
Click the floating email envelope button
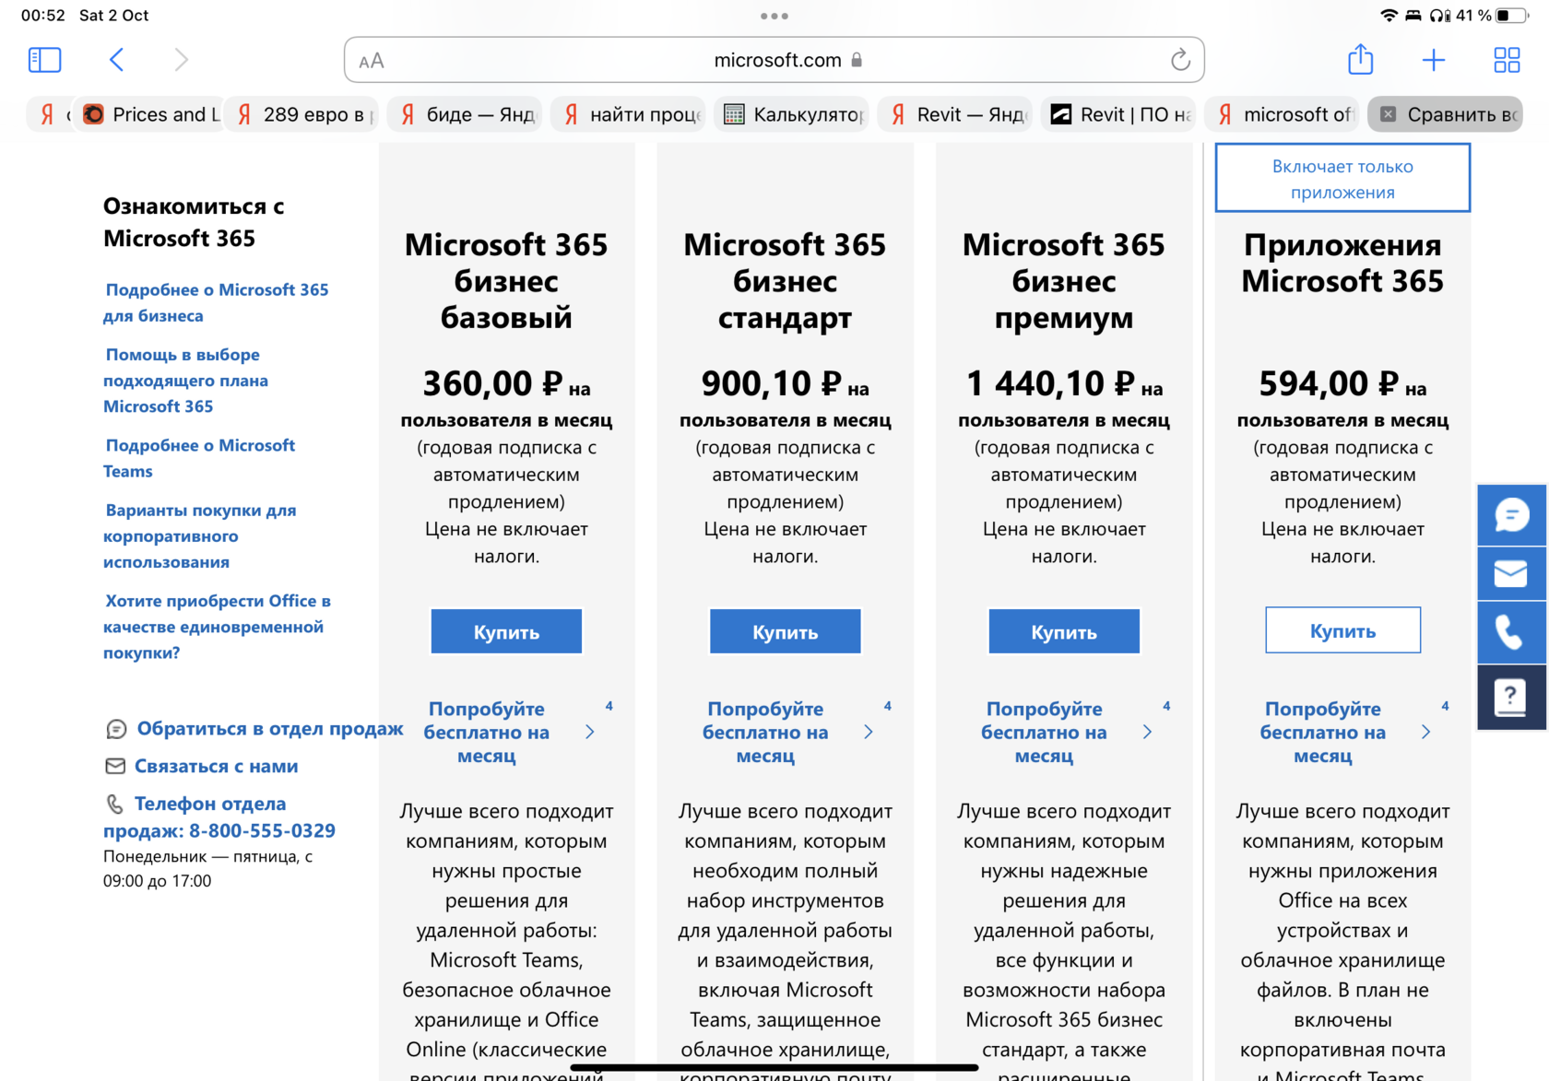click(1511, 573)
